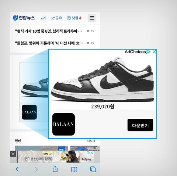Click the AdChoices triangle icon
The width and height of the screenshot is (177, 176).
click(148, 52)
